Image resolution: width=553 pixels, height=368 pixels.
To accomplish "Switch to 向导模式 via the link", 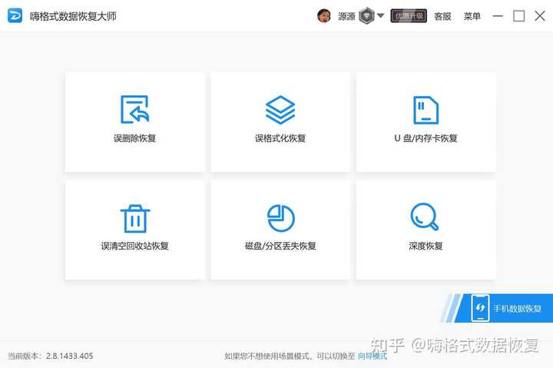I will point(373,356).
